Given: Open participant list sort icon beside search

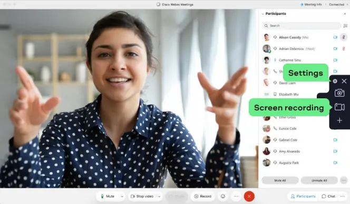Looking at the screenshot, I should pyautogui.click(x=345, y=26).
